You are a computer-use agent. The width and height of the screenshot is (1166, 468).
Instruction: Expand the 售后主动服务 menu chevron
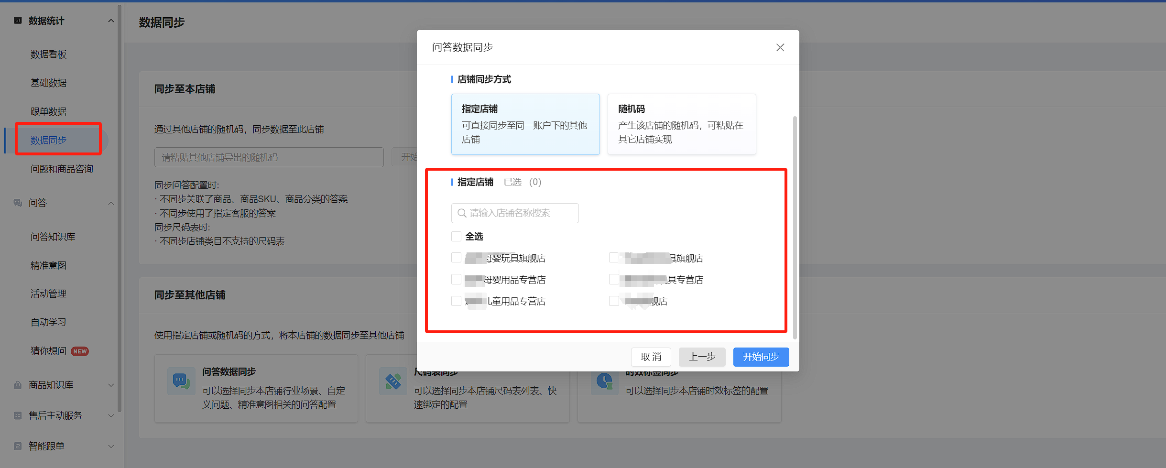[111, 415]
